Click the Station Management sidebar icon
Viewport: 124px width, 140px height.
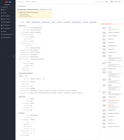coord(2,22)
